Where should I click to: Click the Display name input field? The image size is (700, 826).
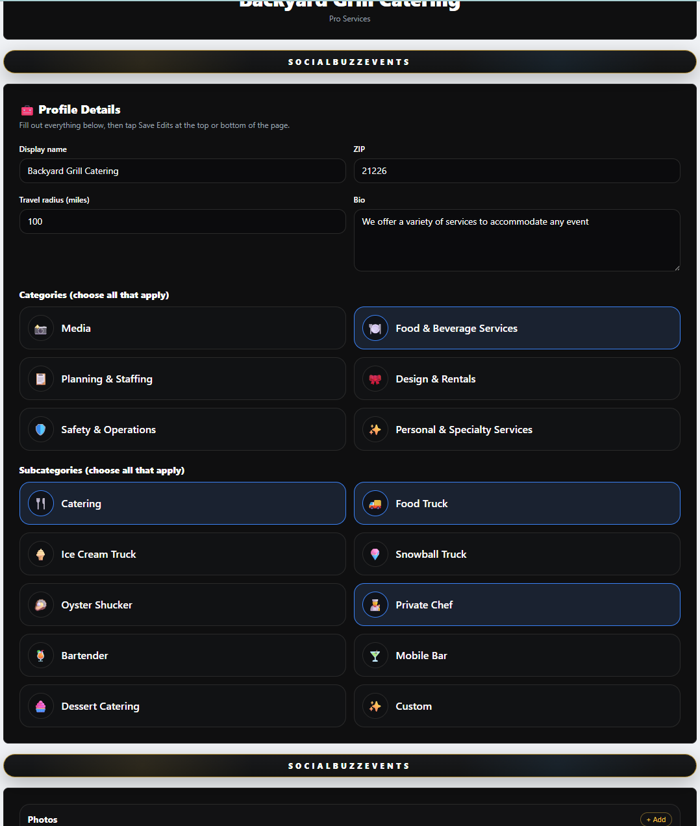pyautogui.click(x=182, y=171)
